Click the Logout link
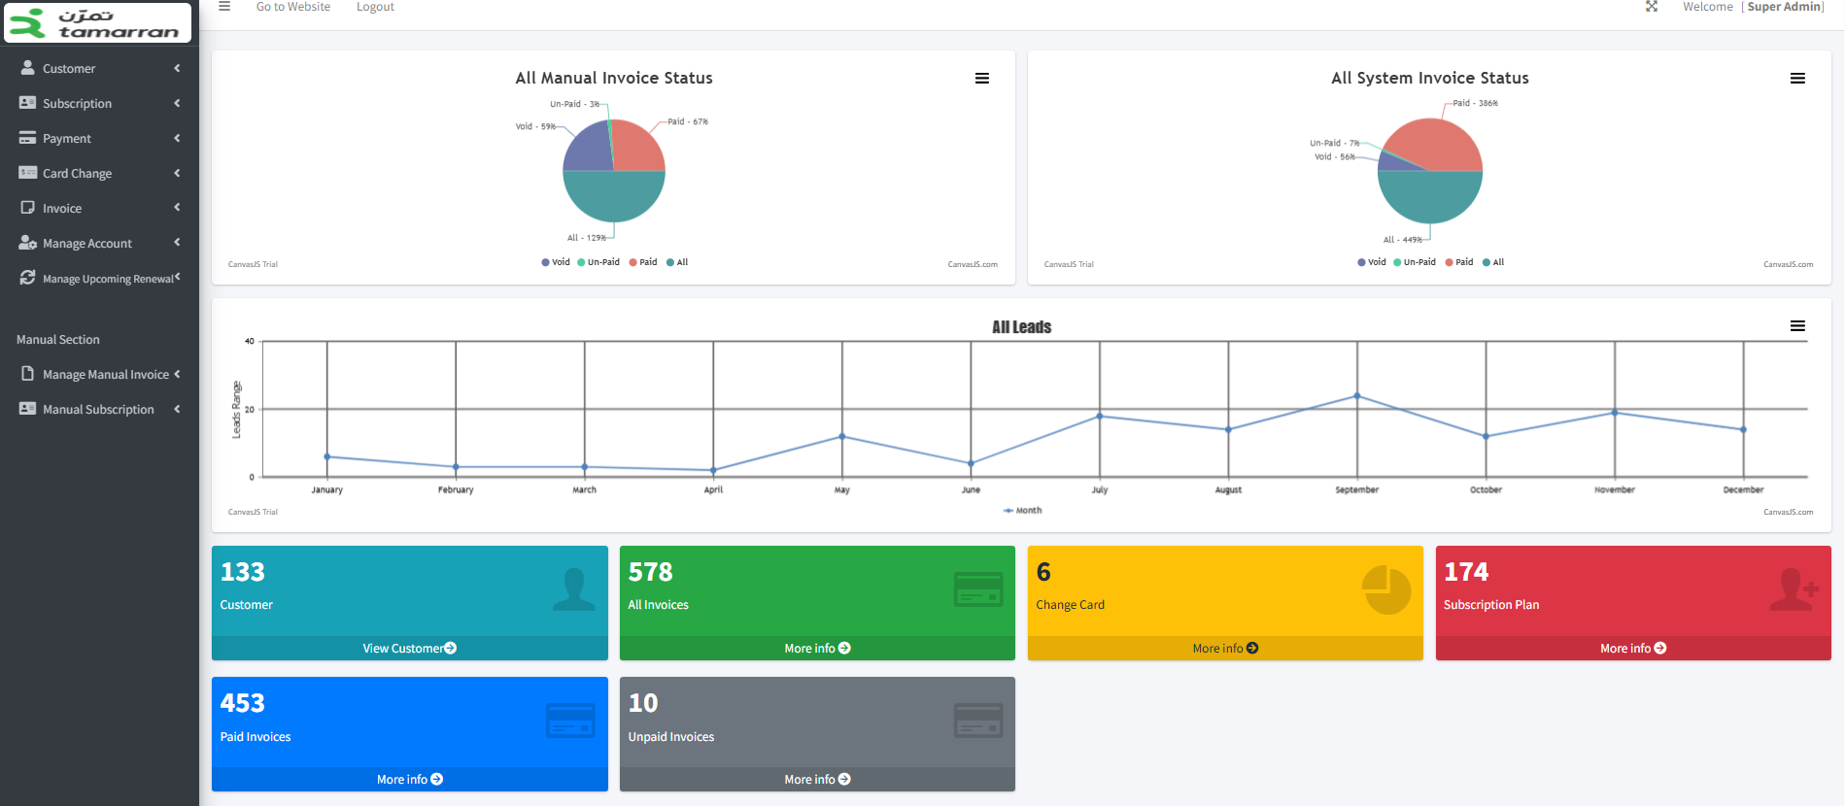The image size is (1845, 806). (375, 7)
